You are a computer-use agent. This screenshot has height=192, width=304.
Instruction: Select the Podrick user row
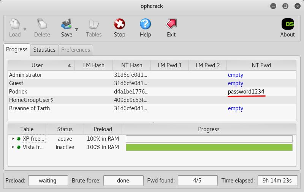click(x=152, y=92)
